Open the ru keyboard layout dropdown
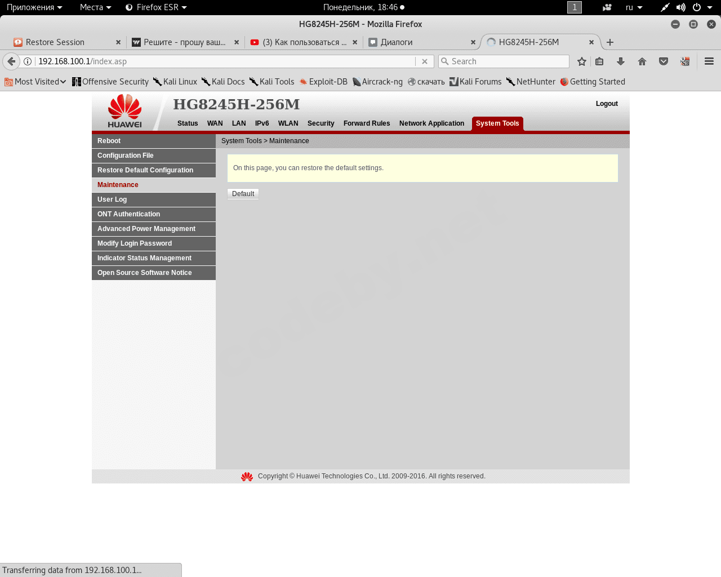 634,7
